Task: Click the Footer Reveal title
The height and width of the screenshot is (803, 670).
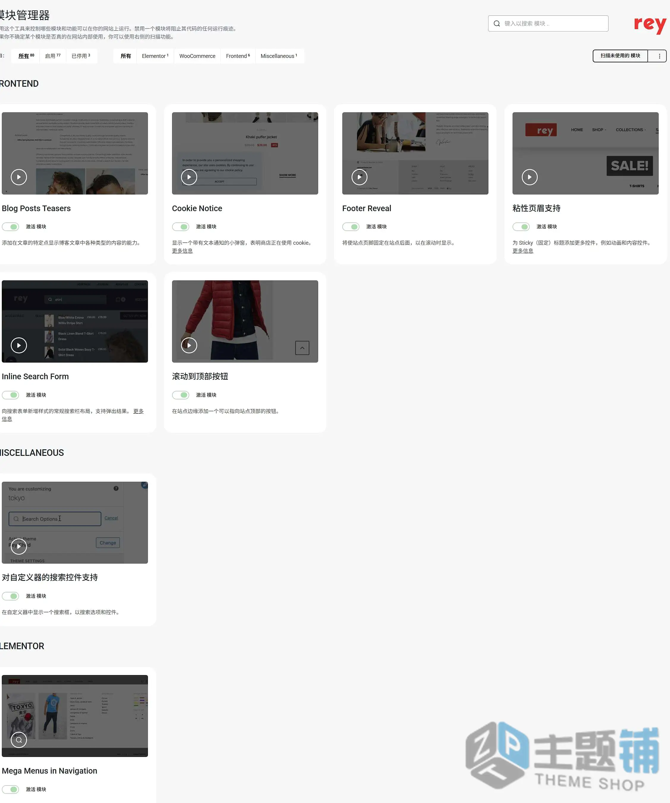Action: coord(367,208)
